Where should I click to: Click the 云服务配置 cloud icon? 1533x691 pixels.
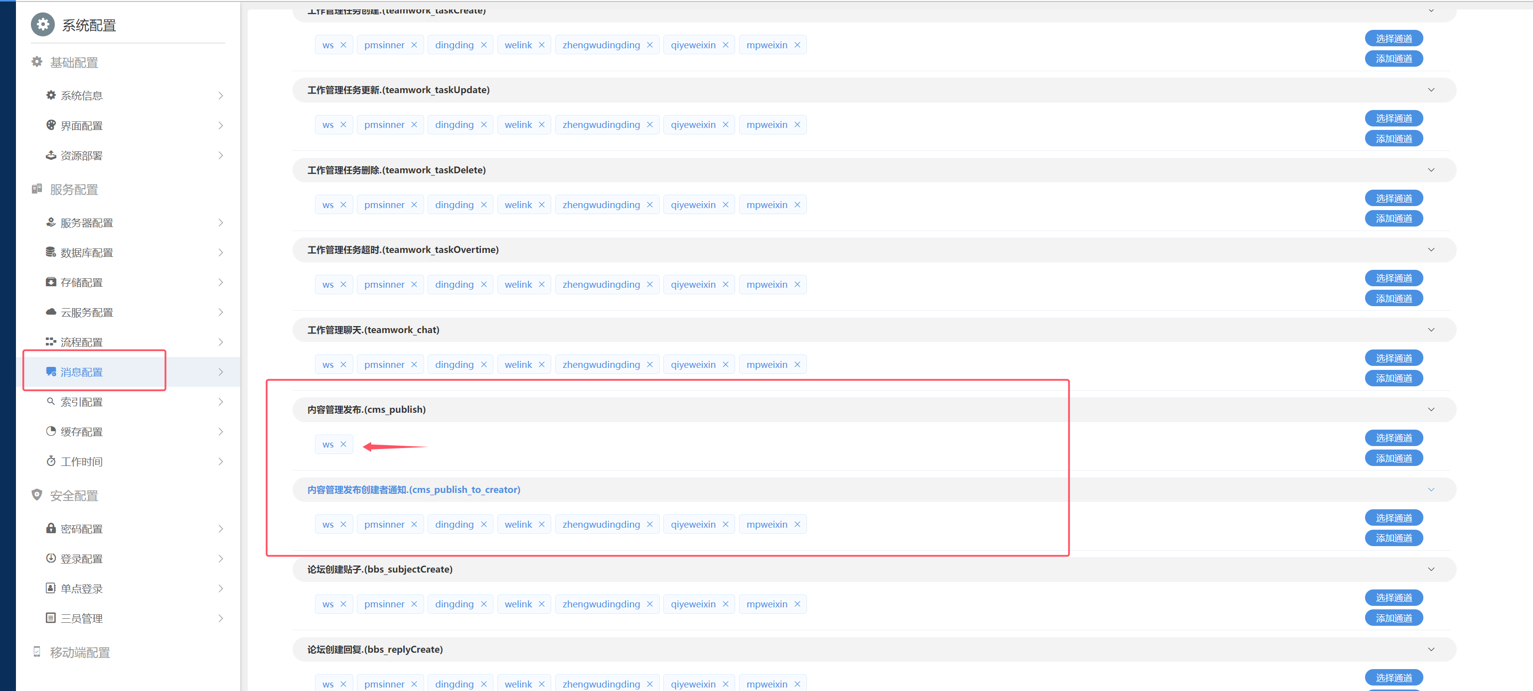point(50,312)
